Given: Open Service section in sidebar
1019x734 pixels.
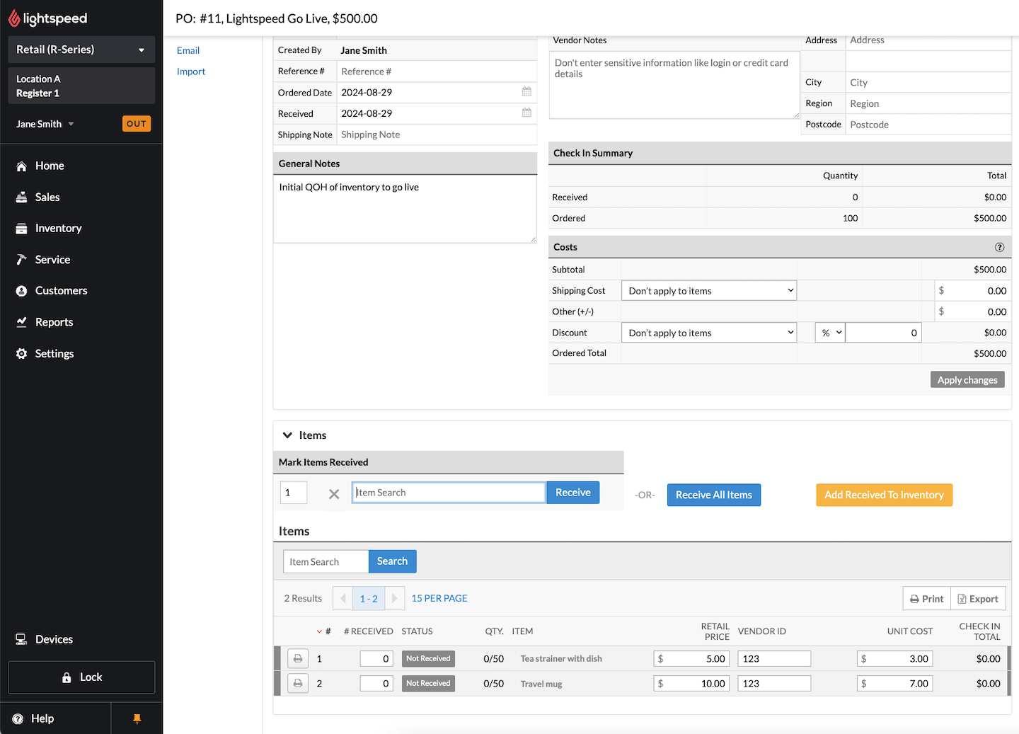Looking at the screenshot, I should [x=52, y=260].
